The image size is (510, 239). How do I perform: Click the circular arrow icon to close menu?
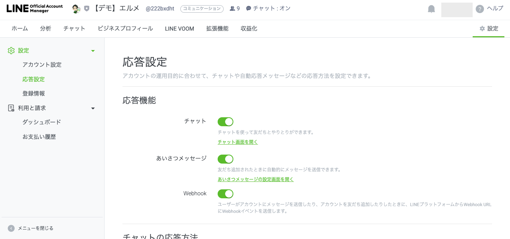point(11,228)
